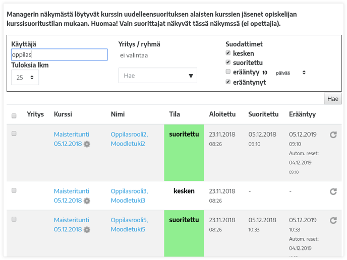The width and height of the screenshot is (347, 260).
Task: Click the reset icon for Oppilasrooli2 row
Action: (333, 135)
